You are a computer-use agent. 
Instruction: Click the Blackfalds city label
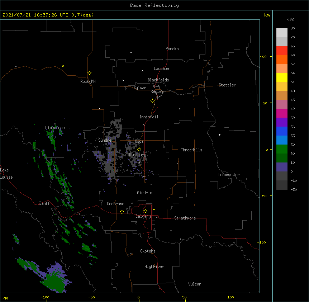click(x=158, y=80)
